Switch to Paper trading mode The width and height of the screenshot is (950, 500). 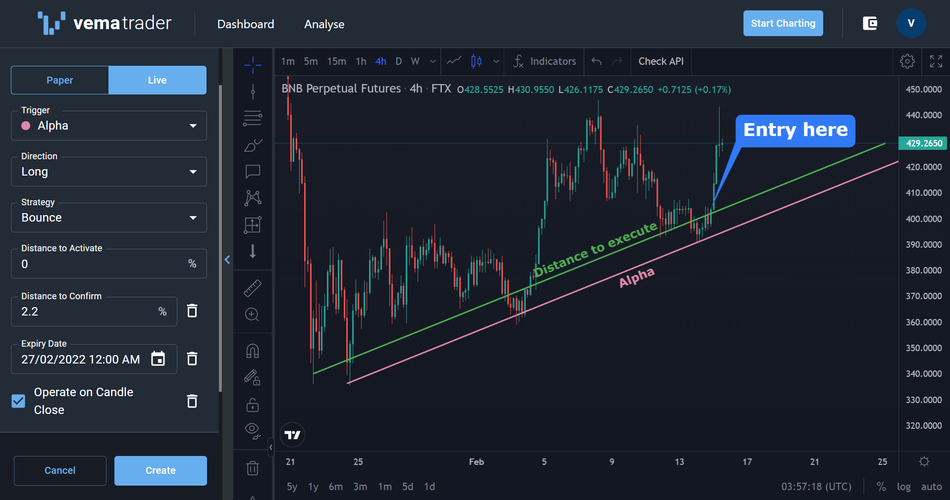point(60,80)
